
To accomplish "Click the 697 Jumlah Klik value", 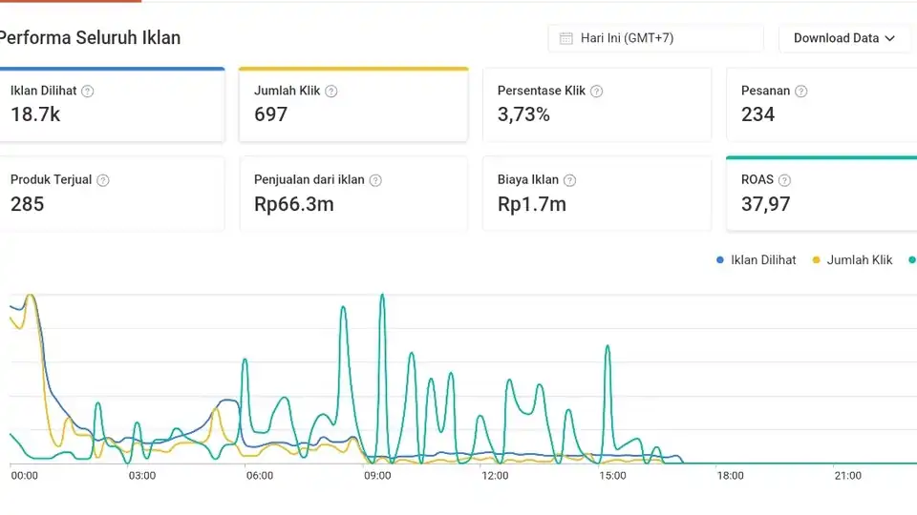I will (x=270, y=114).
